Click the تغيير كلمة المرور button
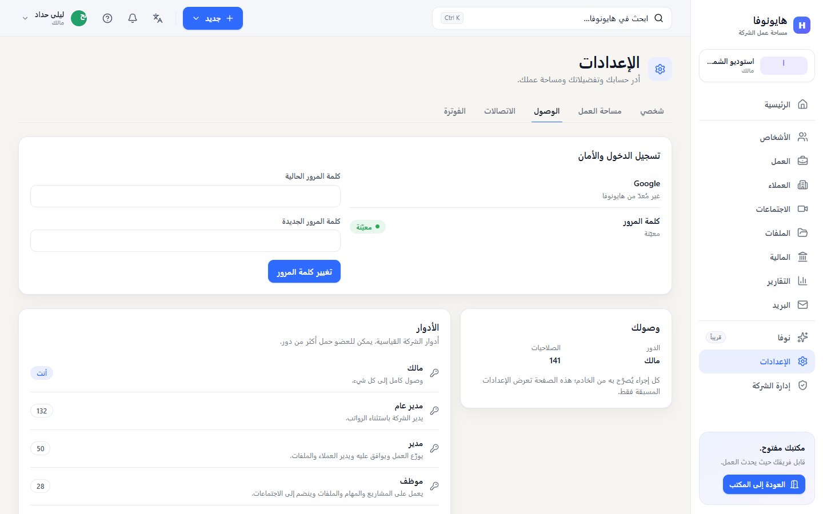 [x=304, y=272]
